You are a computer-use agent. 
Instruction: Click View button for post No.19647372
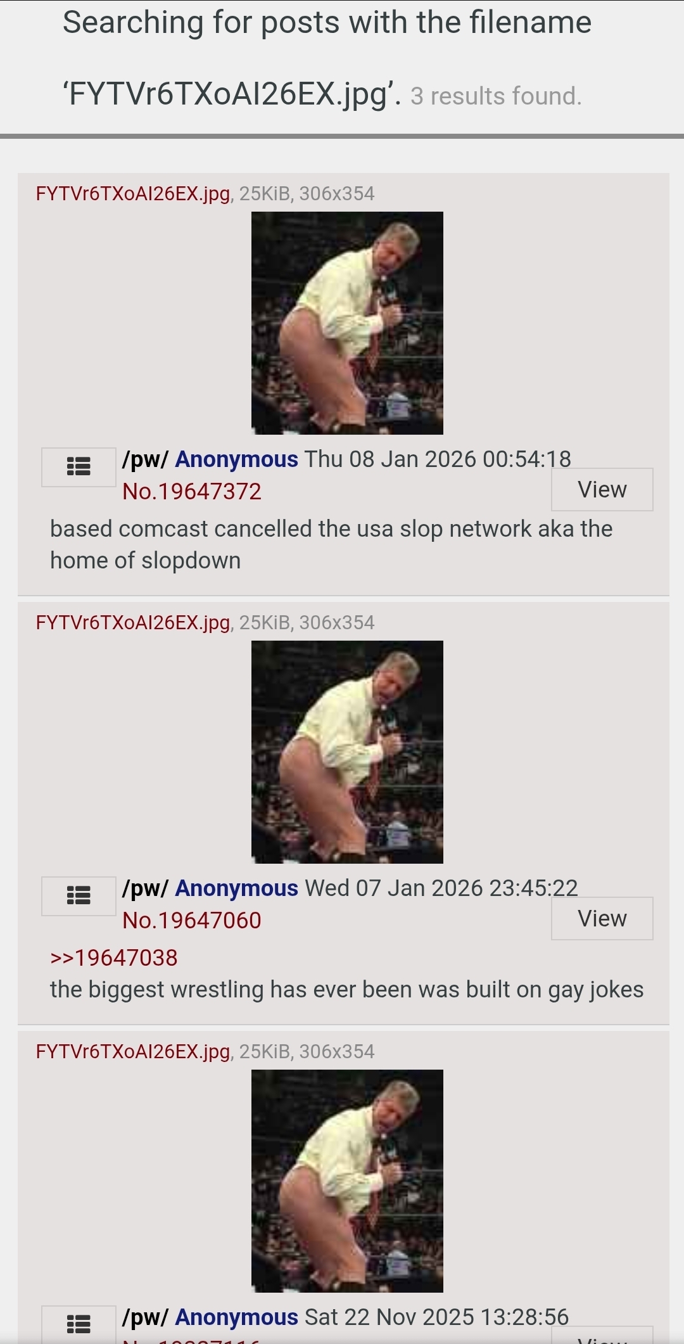click(x=602, y=489)
